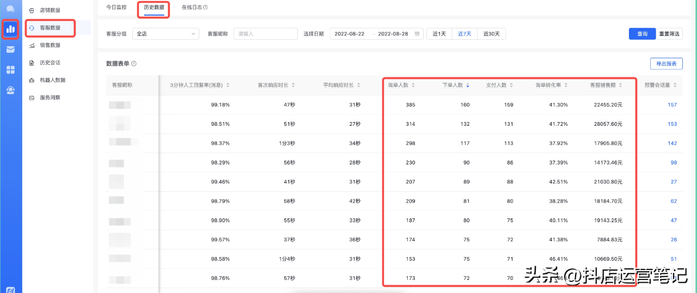Screen dimensions: 697x293
Task: Click the help icon next to 在线日志
Action: click(205, 8)
